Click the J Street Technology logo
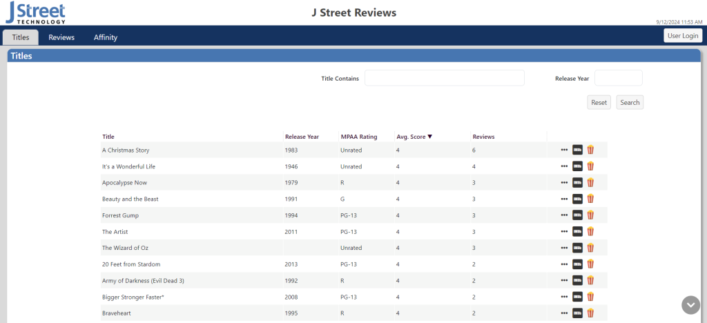Image resolution: width=707 pixels, height=323 pixels. pos(35,13)
